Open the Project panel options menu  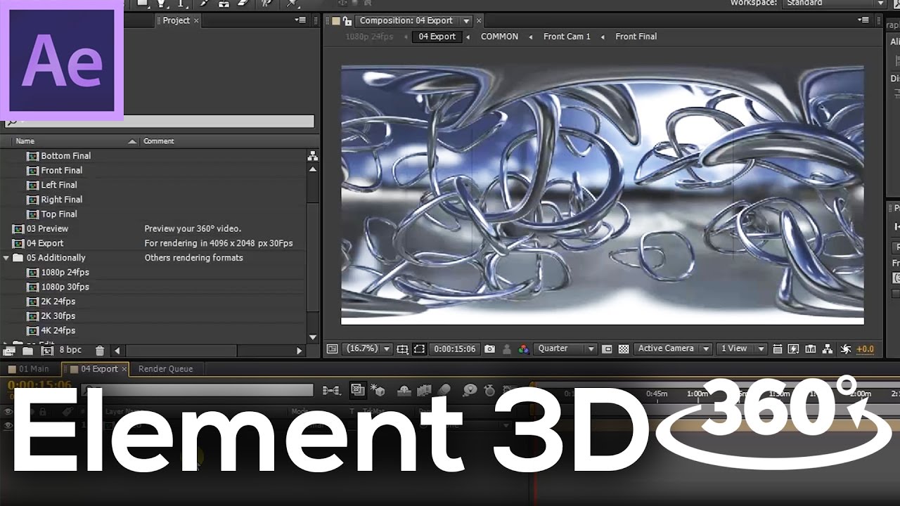point(300,20)
